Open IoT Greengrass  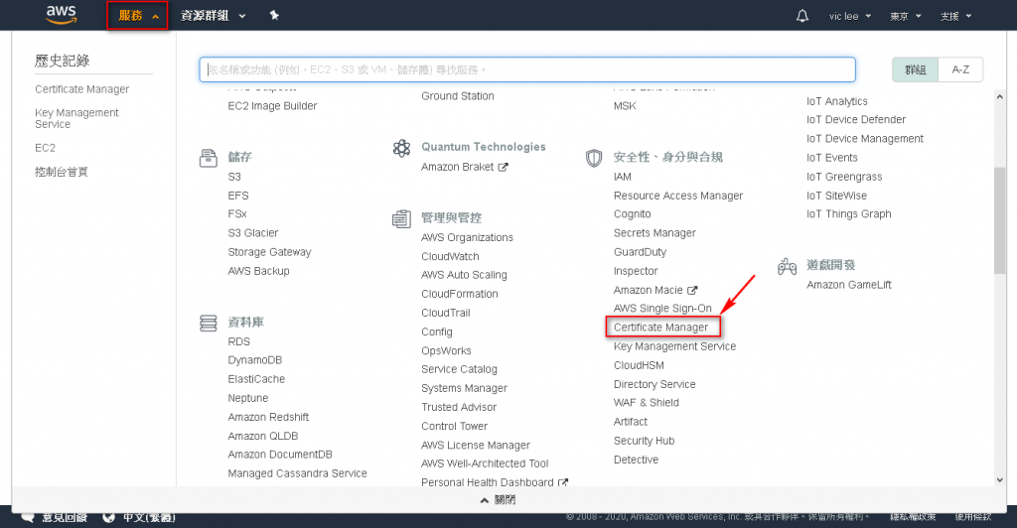(844, 177)
